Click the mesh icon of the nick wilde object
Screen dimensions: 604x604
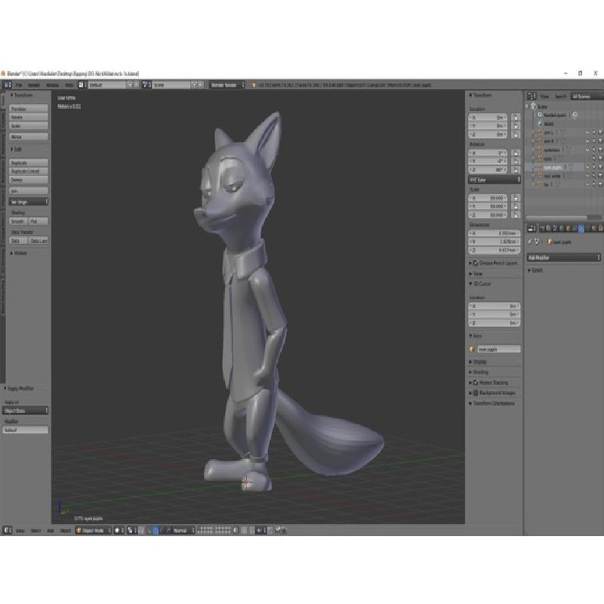point(540,176)
